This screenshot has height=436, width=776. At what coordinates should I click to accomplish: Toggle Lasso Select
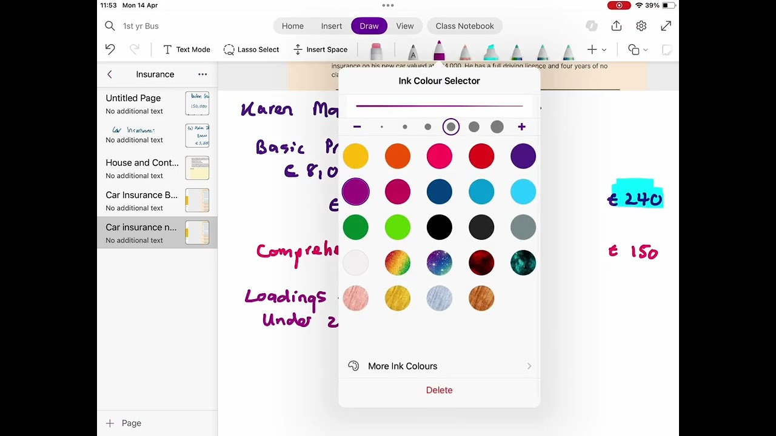click(252, 50)
